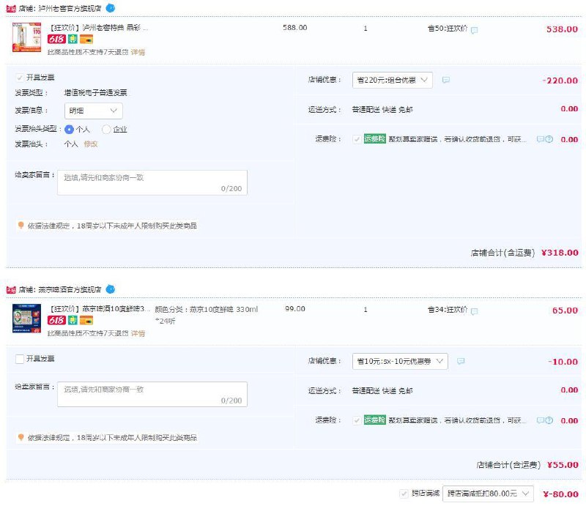The image size is (586, 506).
Task: Toggle 运费险 checkbox in 泸州老窖 order
Action: [x=357, y=139]
